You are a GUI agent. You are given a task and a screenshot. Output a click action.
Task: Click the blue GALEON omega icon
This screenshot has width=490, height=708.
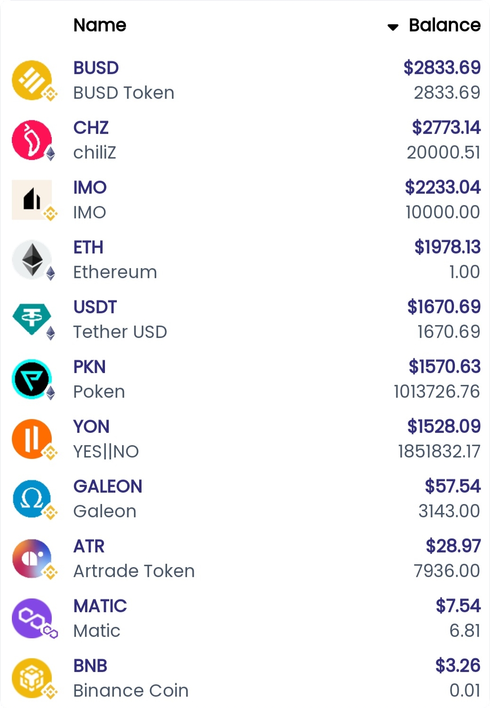coord(32,499)
